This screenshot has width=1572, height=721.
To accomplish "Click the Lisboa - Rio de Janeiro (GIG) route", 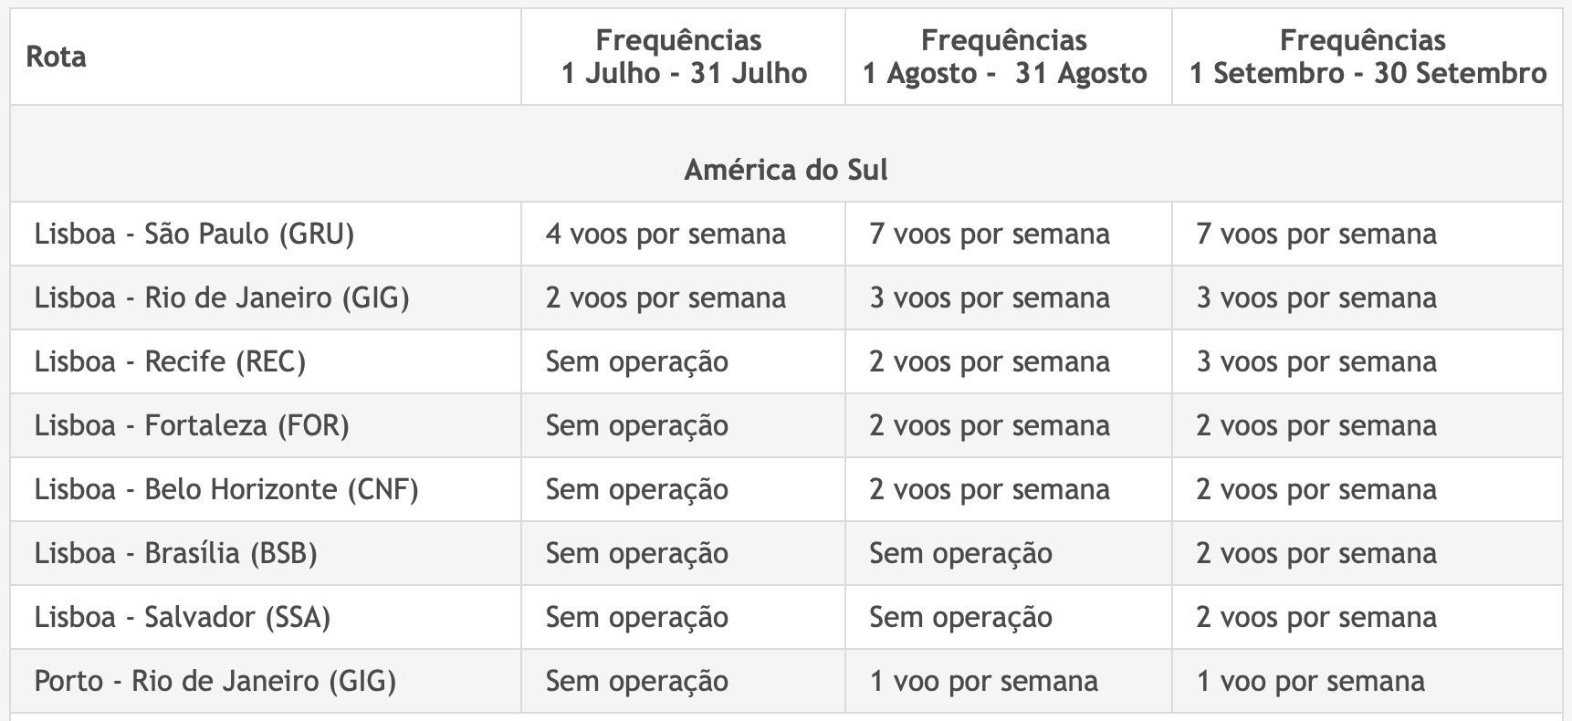I will pos(222,298).
